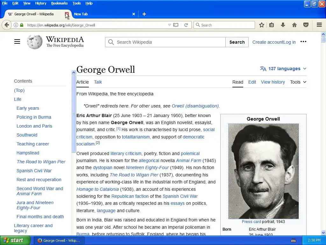Jump to Policing in Burma section
Screen dimensions: 326x245
(x=34, y=117)
